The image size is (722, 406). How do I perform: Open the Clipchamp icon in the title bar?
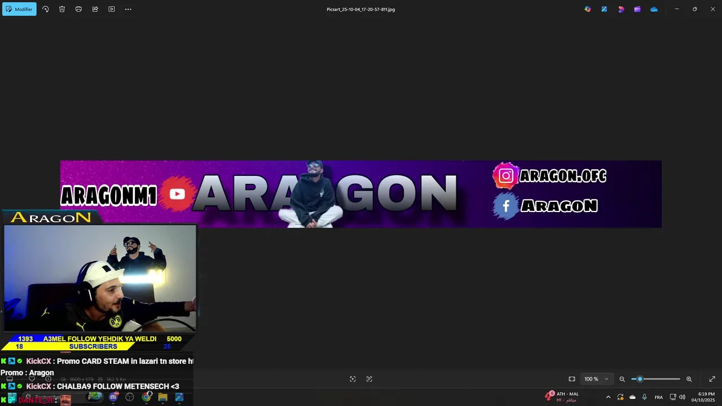pos(621,9)
